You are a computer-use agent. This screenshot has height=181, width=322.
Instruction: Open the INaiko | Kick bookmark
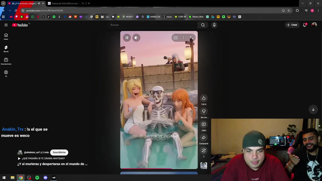(196, 17)
